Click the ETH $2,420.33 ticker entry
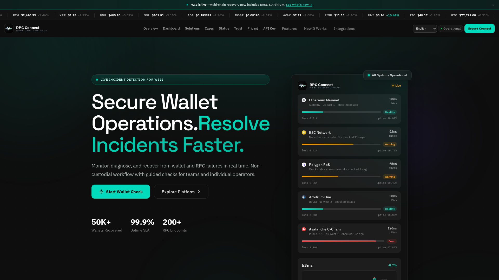Viewport: 499px width, 280px height. click(x=31, y=15)
